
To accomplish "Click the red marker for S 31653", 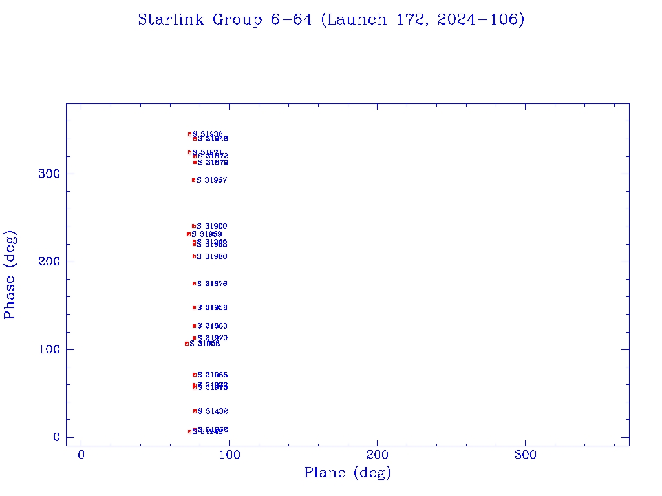I will tap(194, 326).
